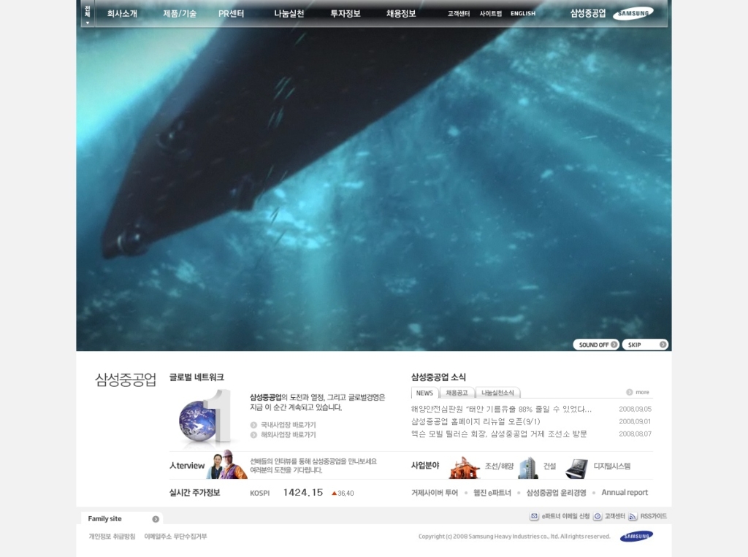Image resolution: width=748 pixels, height=557 pixels.
Task: Switch to the ENGLISH site
Action: [x=523, y=14]
